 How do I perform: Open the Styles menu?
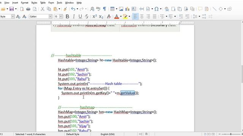(x=34, y=3)
